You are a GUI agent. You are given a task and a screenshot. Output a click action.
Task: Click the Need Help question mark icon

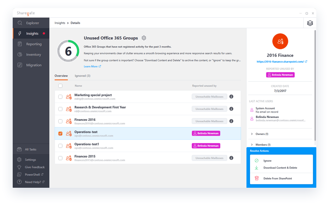click(x=19, y=182)
